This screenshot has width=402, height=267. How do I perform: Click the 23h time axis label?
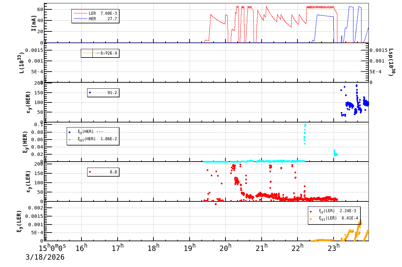tap(334, 247)
